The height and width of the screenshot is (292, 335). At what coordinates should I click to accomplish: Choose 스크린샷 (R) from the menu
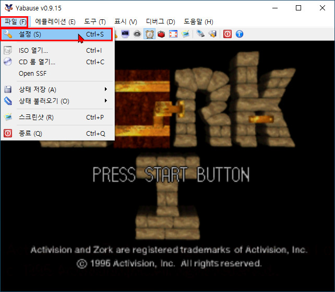tap(57, 117)
